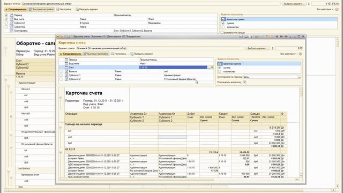
Task: Click the sigma icon in the back window
Action: pyautogui.click(x=309, y=4)
